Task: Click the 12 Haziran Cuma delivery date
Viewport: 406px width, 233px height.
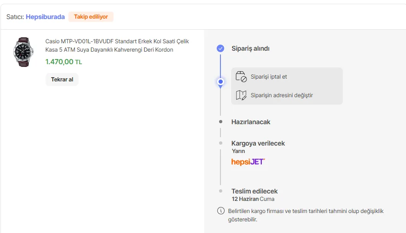Action: tap(253, 199)
